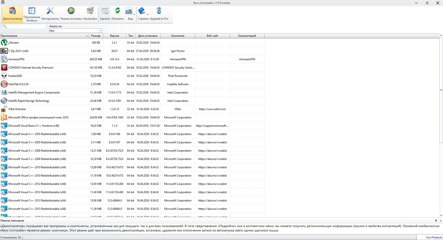Click the http://www.iobit.com website cell
443x240 pixels.
(x=212, y=109)
